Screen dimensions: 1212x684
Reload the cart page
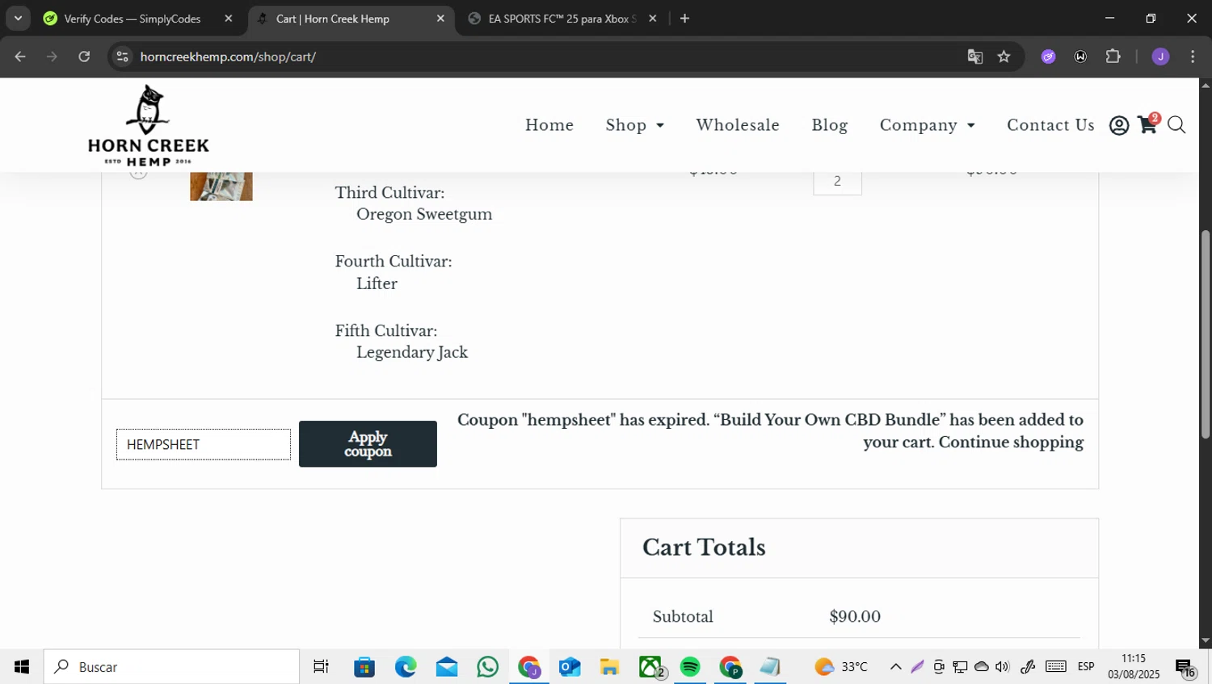pyautogui.click(x=84, y=57)
